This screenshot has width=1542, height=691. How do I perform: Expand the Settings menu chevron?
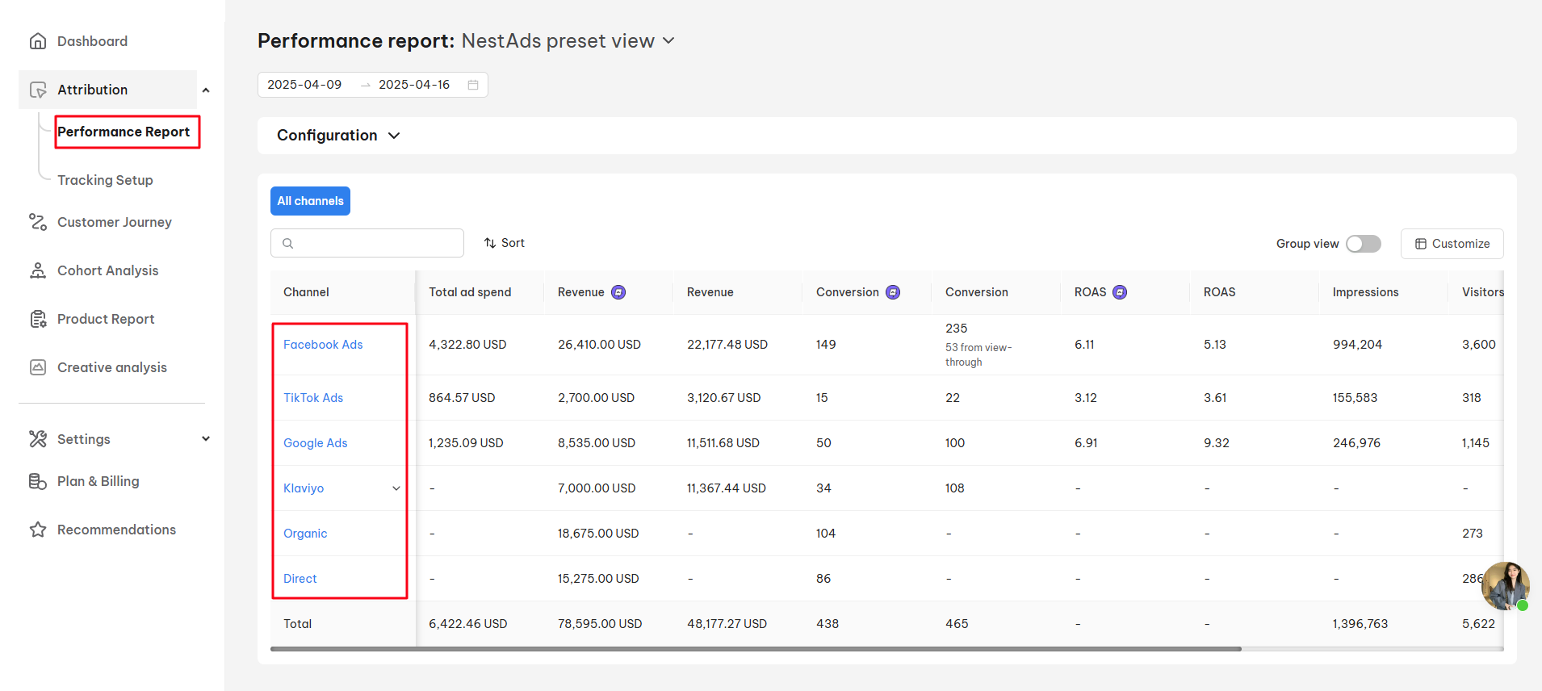[x=206, y=439]
